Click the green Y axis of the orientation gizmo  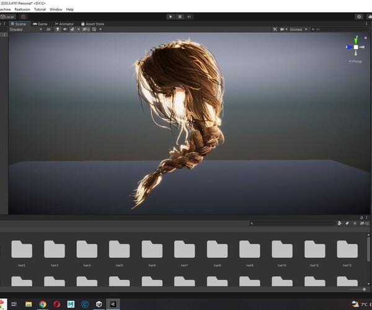point(356,40)
